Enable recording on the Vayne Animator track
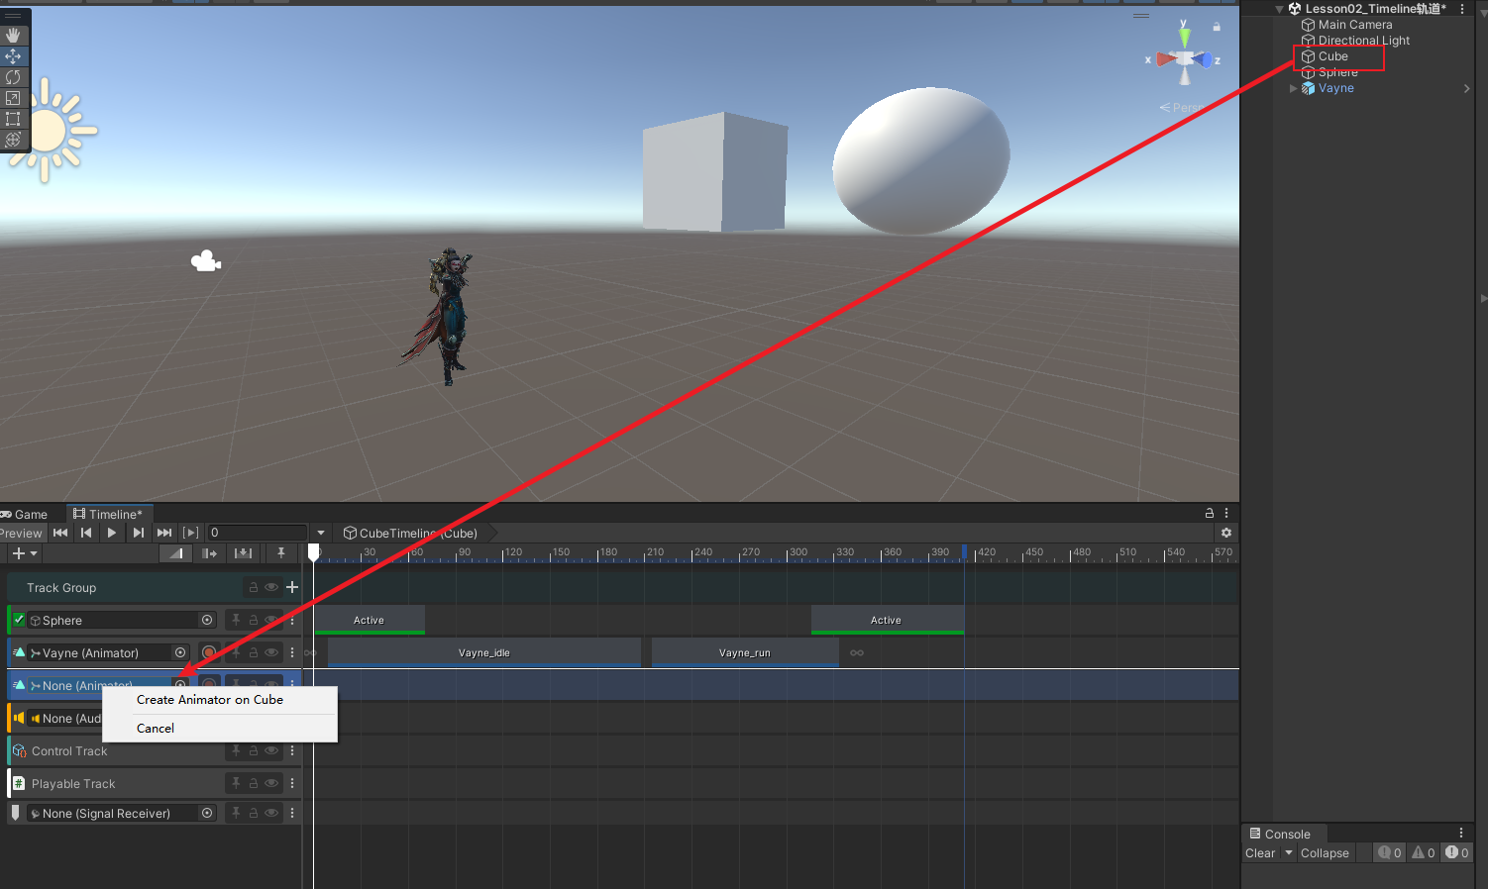Viewport: 1488px width, 889px height. 209,652
